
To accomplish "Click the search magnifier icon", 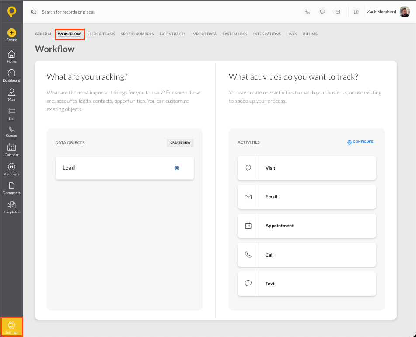I will [x=34, y=12].
